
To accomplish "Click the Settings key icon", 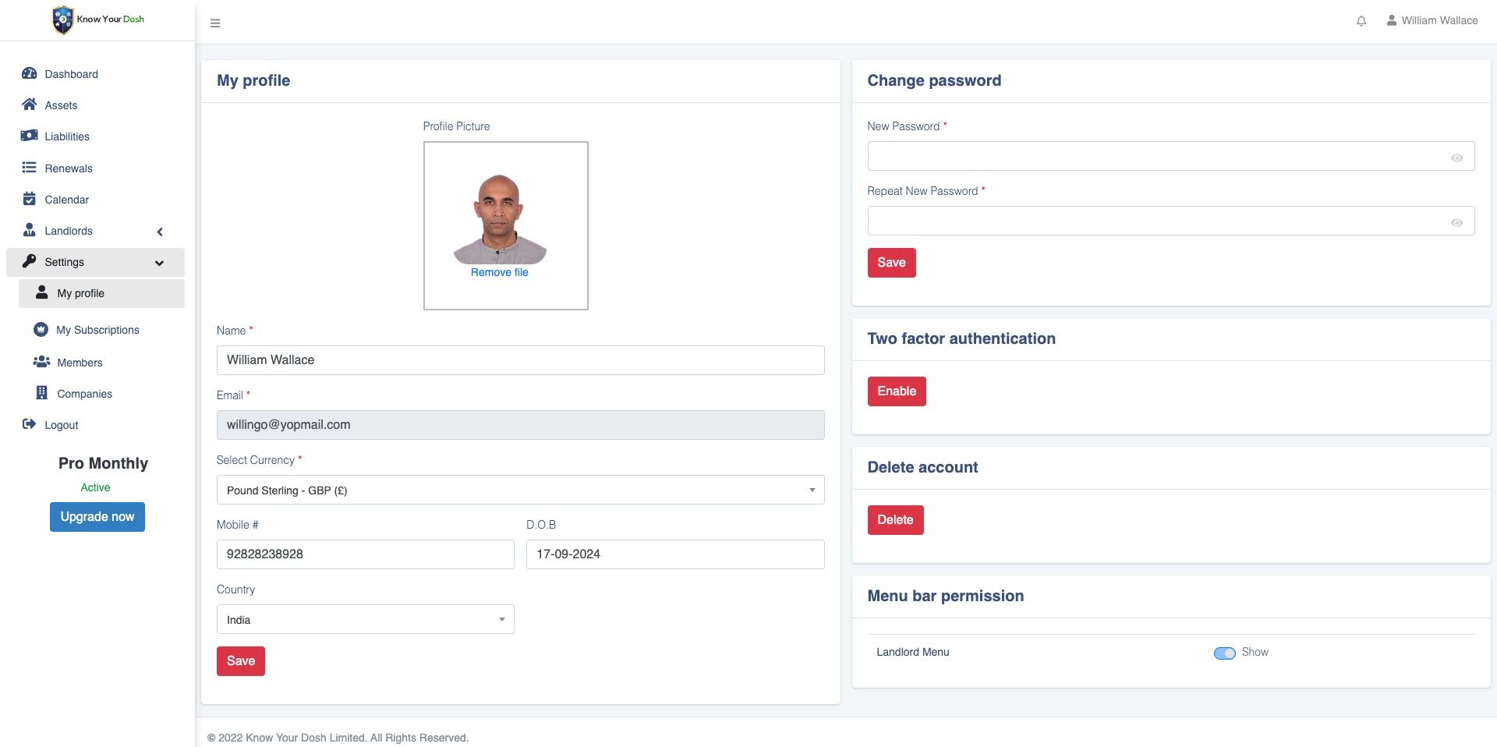I will tap(30, 261).
